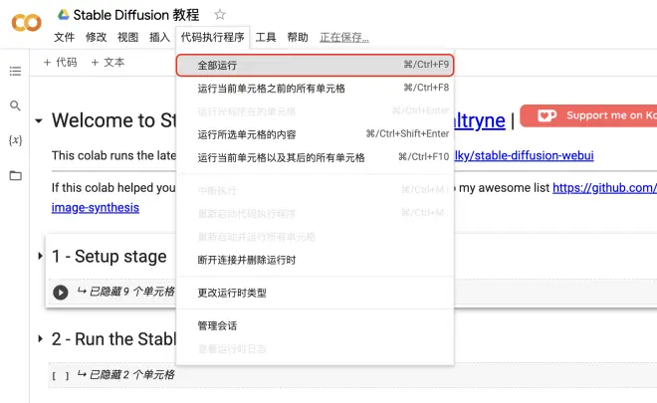Add a text cell with + 文本

(x=109, y=63)
